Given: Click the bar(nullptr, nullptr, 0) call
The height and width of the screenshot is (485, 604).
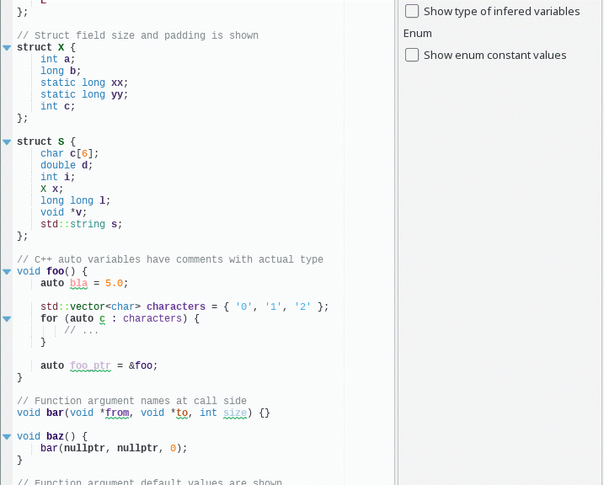Looking at the screenshot, I should pos(113,449).
